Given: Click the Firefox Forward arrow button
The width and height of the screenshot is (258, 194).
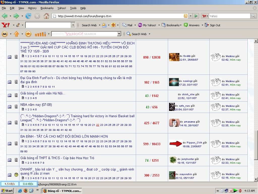Looking at the screenshot, I should coord(16,16).
